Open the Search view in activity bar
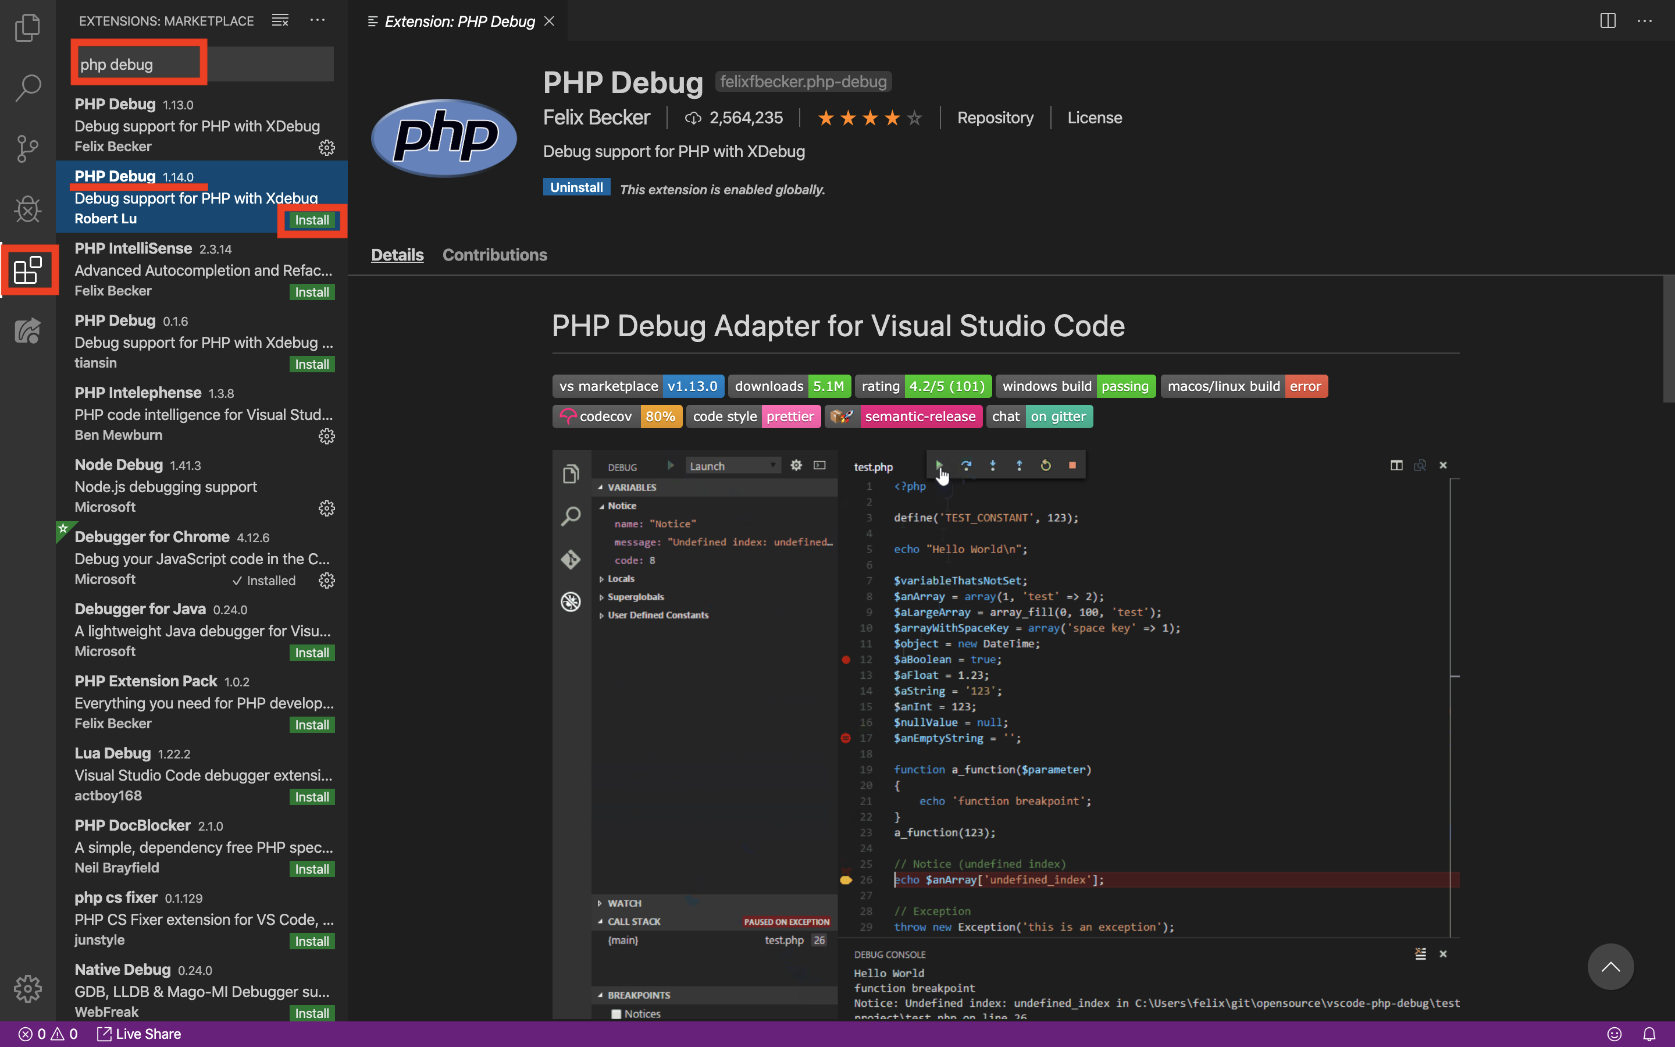Viewport: 1675px width, 1047px height. (x=28, y=88)
